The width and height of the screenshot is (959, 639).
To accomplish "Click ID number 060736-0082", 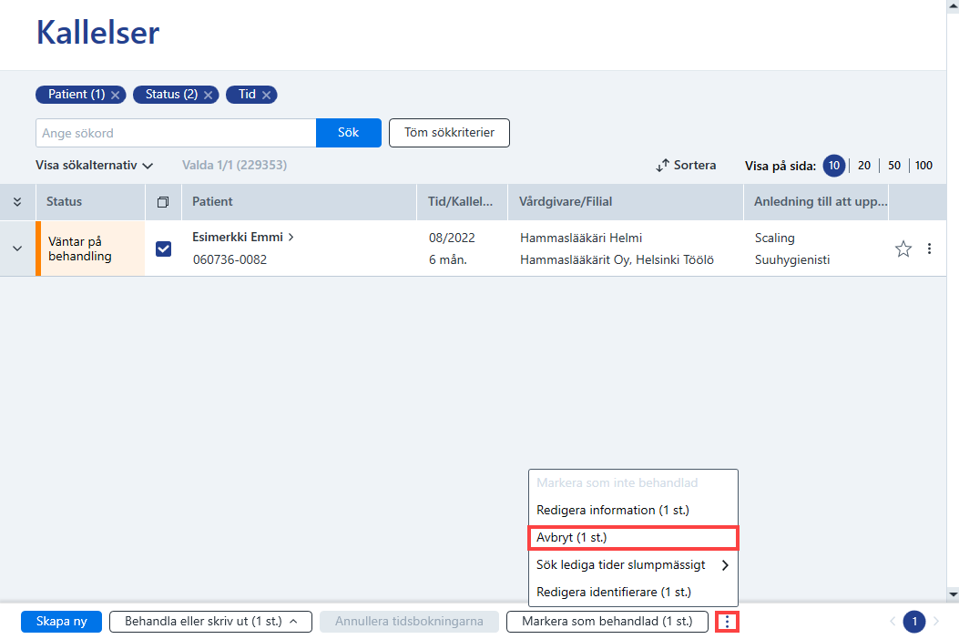I will [x=230, y=260].
